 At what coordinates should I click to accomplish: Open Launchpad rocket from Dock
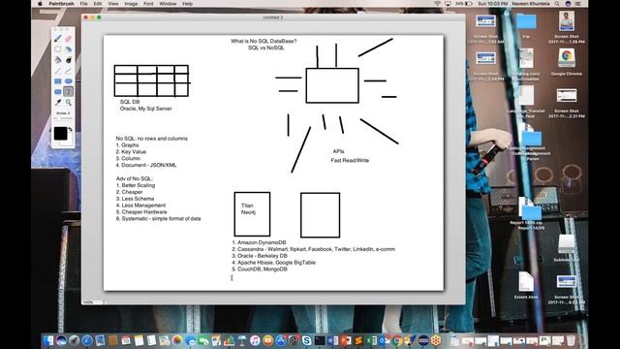74,340
